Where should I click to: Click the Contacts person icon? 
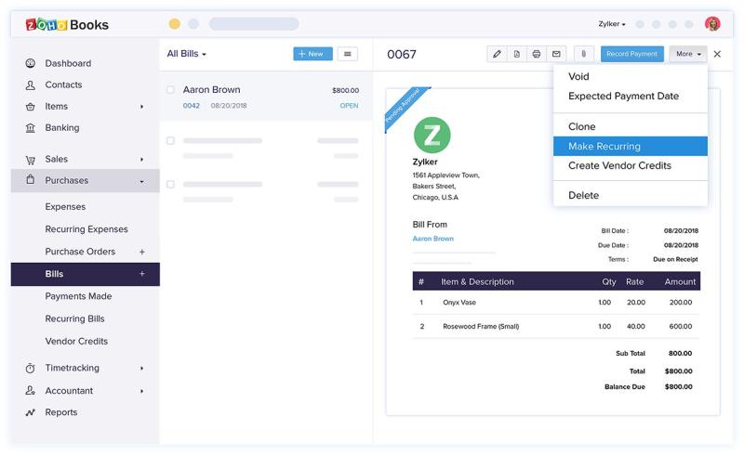pyautogui.click(x=31, y=84)
